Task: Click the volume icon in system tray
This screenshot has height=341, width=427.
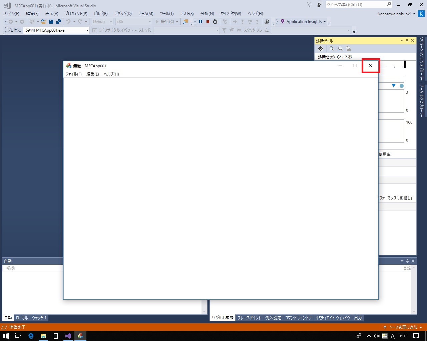Action: 377,336
